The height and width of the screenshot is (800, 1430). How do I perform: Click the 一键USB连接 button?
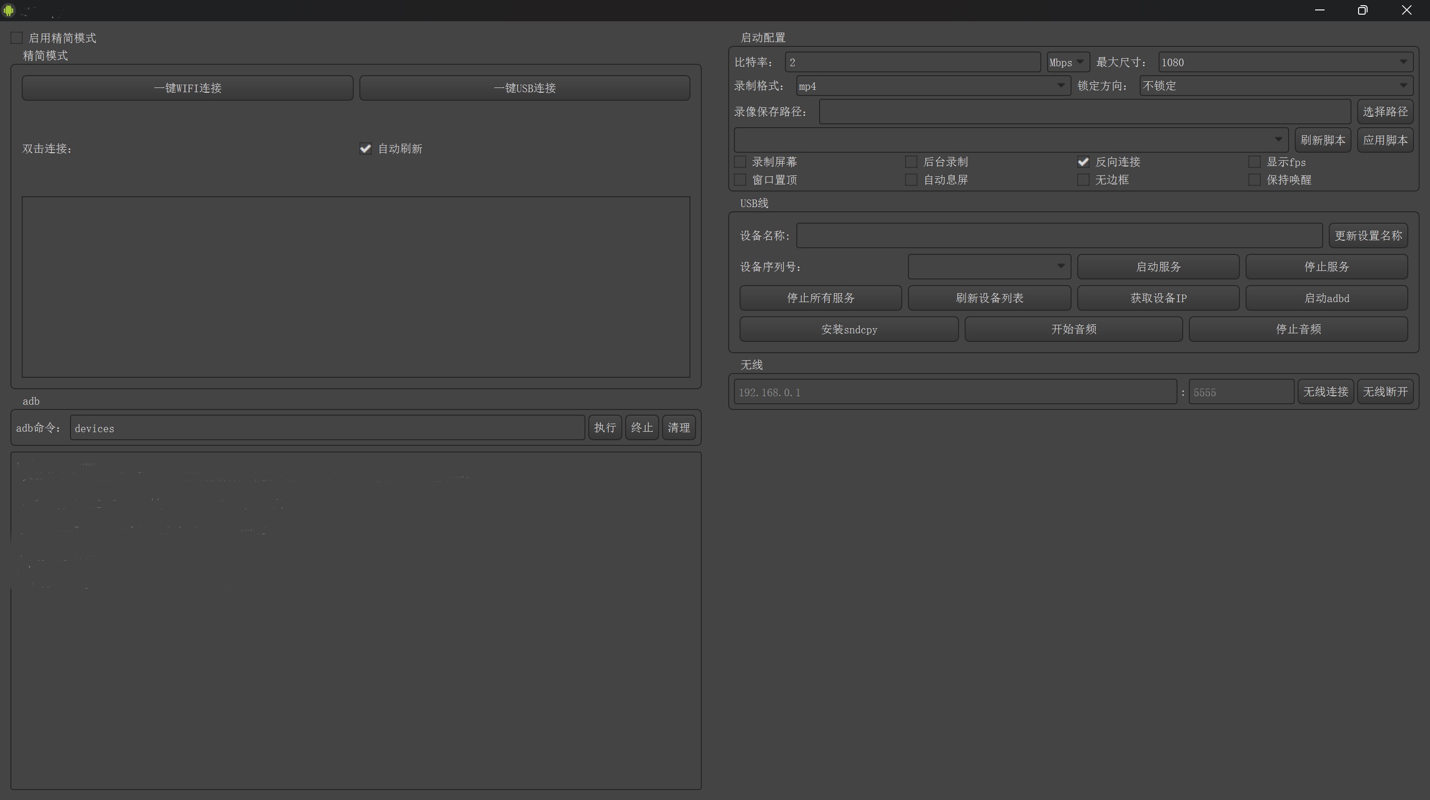point(524,87)
